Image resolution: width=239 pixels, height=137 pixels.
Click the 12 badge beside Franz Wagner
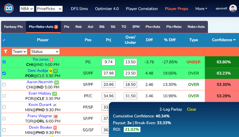56,116
